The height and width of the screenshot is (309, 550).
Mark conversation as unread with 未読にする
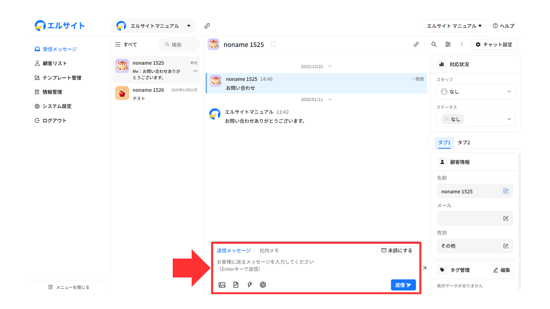397,250
